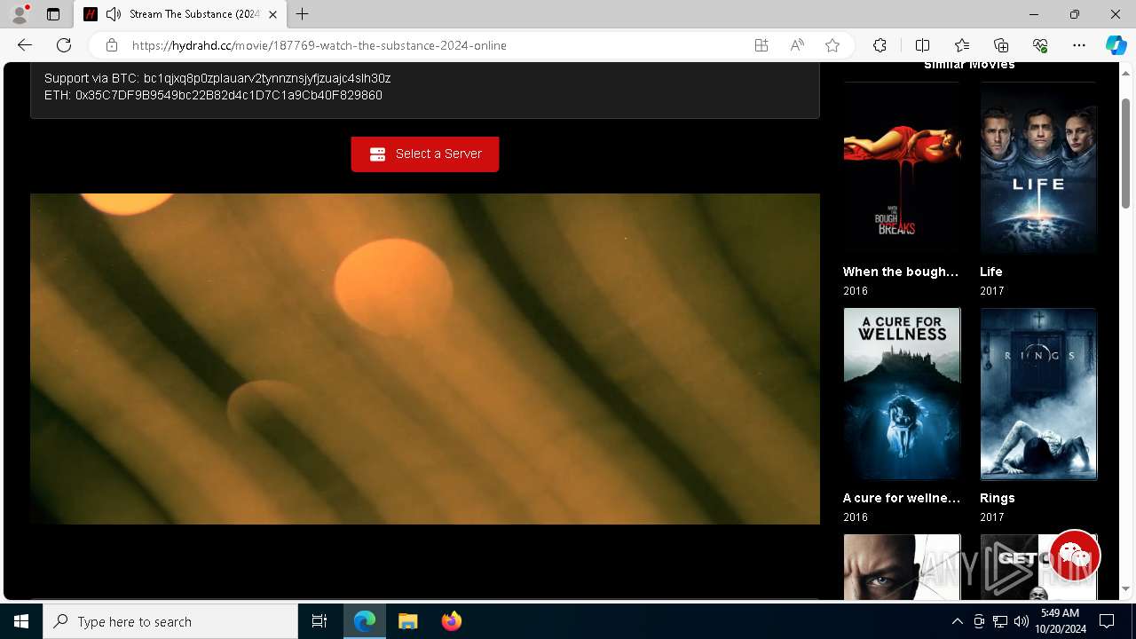This screenshot has height=639, width=1136.
Task: Click 'Life' movie title link
Action: (x=991, y=272)
